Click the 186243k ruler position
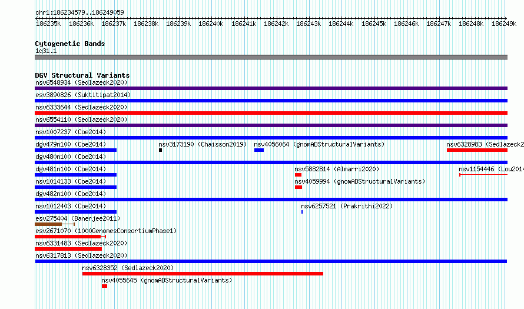This screenshot has height=309, width=524. [x=308, y=24]
